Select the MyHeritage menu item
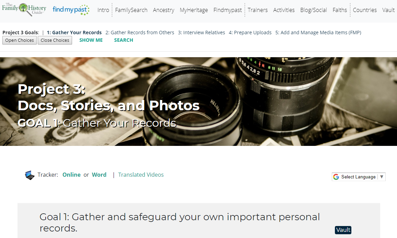This screenshot has width=397, height=238. click(x=194, y=10)
